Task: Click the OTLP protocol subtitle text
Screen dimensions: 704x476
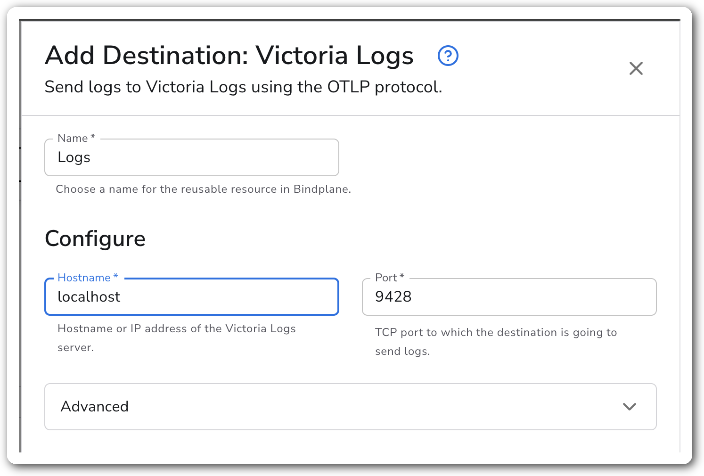Action: [x=243, y=87]
